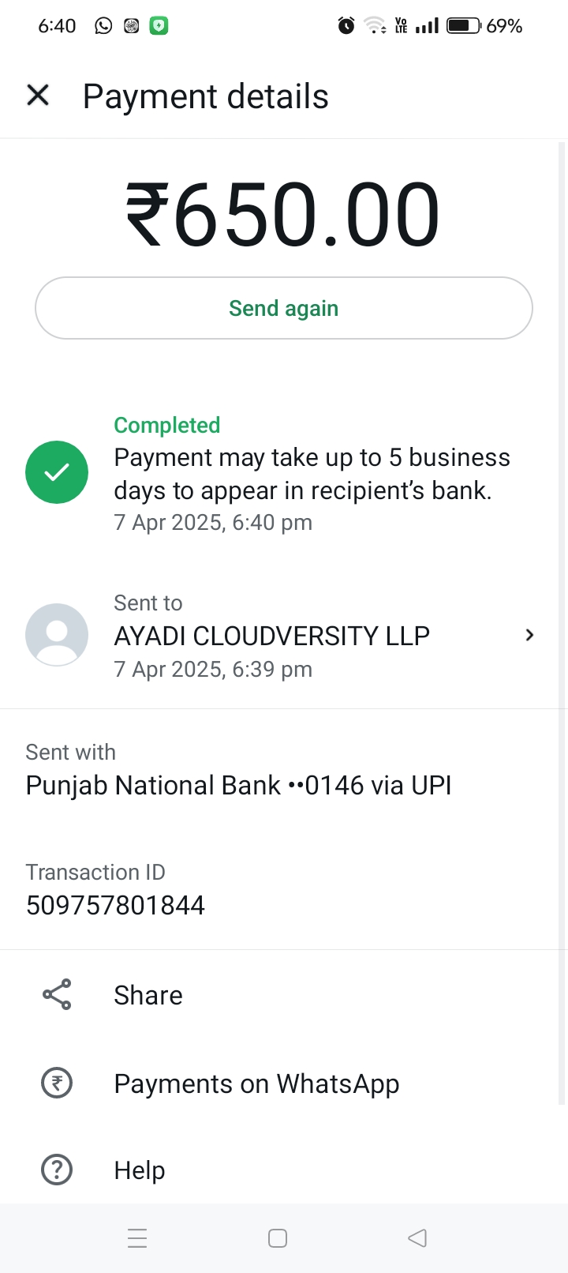This screenshot has height=1273, width=568.
Task: Close the Payment details screen
Action: click(x=38, y=96)
